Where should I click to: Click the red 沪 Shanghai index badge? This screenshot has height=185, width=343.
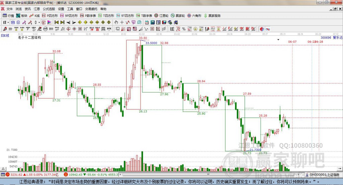pyautogui.click(x=8, y=175)
